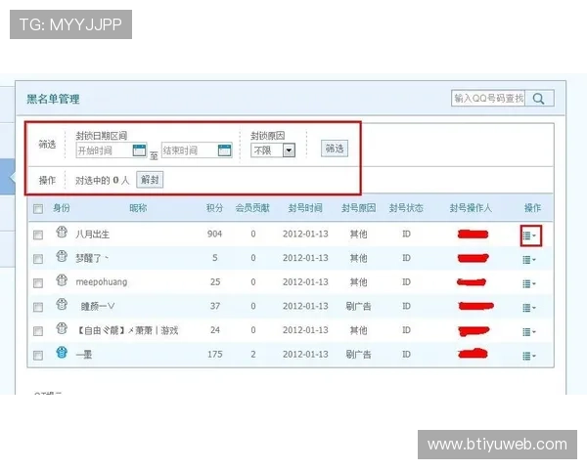Check the box for 一墨 row
This screenshot has width=587, height=469.
[x=38, y=355]
